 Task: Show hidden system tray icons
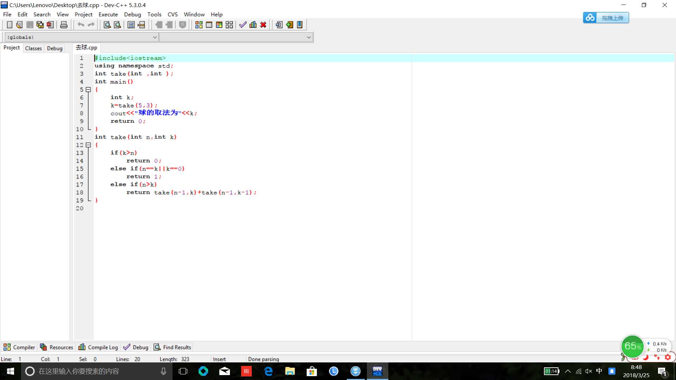(x=568, y=371)
